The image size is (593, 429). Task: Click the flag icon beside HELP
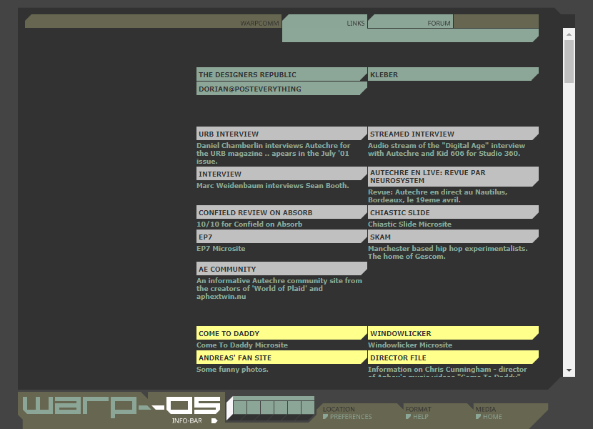[x=408, y=417]
